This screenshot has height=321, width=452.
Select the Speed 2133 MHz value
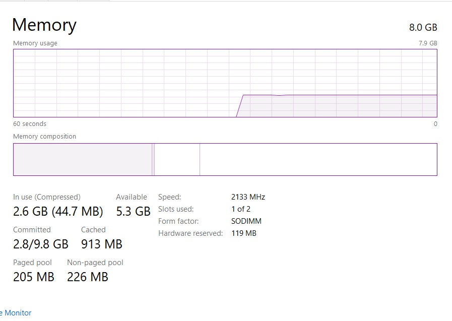click(248, 197)
